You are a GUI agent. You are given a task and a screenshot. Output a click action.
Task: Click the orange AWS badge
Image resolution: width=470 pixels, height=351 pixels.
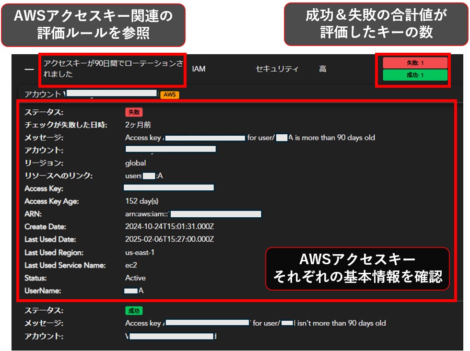pos(170,95)
